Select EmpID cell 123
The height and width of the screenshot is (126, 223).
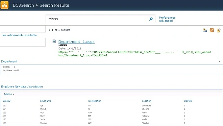point(4,105)
